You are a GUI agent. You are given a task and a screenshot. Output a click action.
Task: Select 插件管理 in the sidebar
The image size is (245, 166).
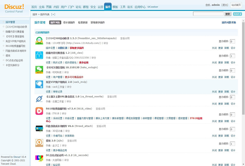(x=10, y=22)
